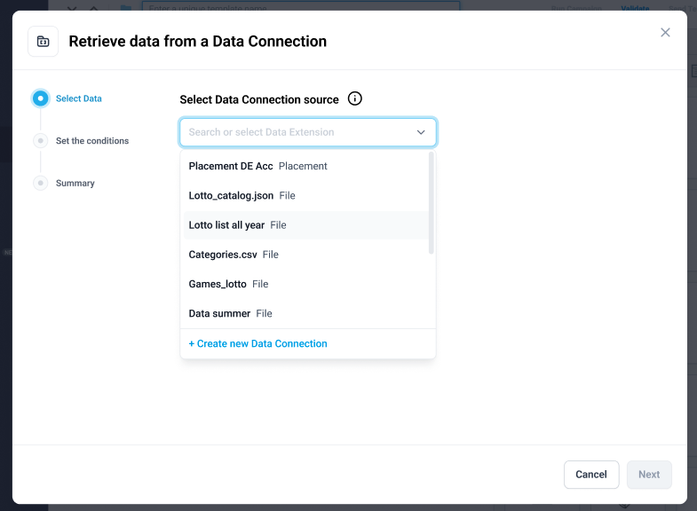Screen dimensions: 697x511
Task: Click Create new Data Connection link
Action: click(257, 343)
